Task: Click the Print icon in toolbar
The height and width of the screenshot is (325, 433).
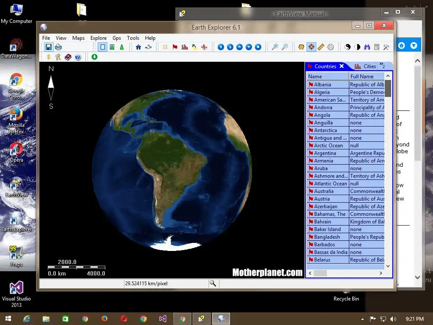Action: [58, 47]
